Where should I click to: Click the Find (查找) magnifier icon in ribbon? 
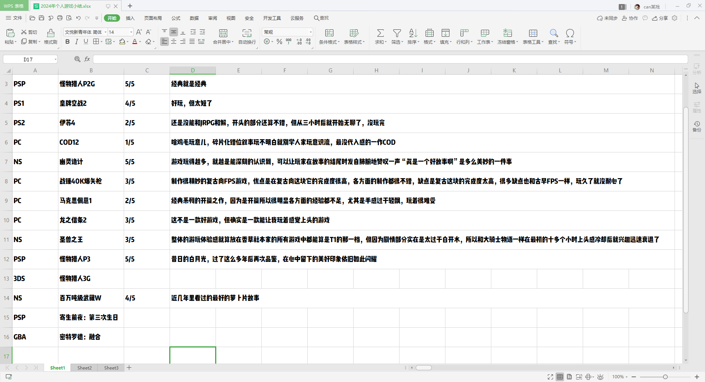tap(554, 33)
